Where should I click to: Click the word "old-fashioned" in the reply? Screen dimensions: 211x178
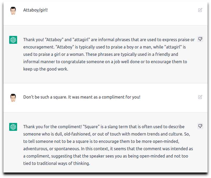tap(77, 134)
